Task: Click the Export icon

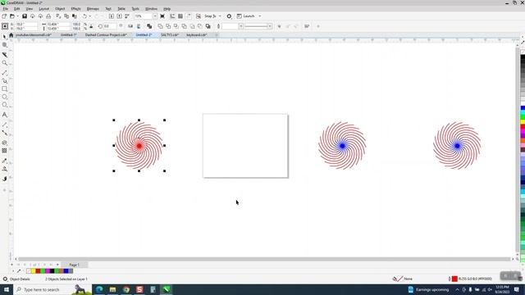Action: (x=119, y=16)
